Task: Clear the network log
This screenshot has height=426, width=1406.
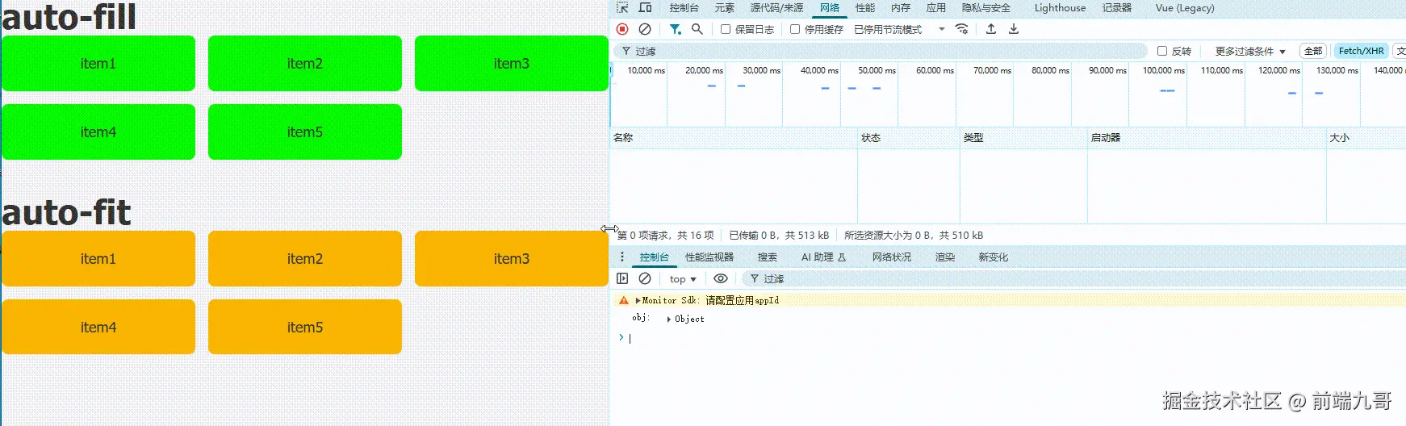Action: coord(645,29)
